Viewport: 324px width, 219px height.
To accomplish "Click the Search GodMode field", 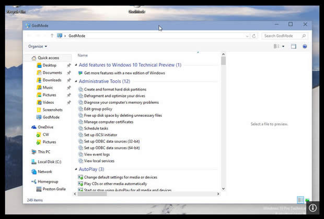I will coord(283,36).
